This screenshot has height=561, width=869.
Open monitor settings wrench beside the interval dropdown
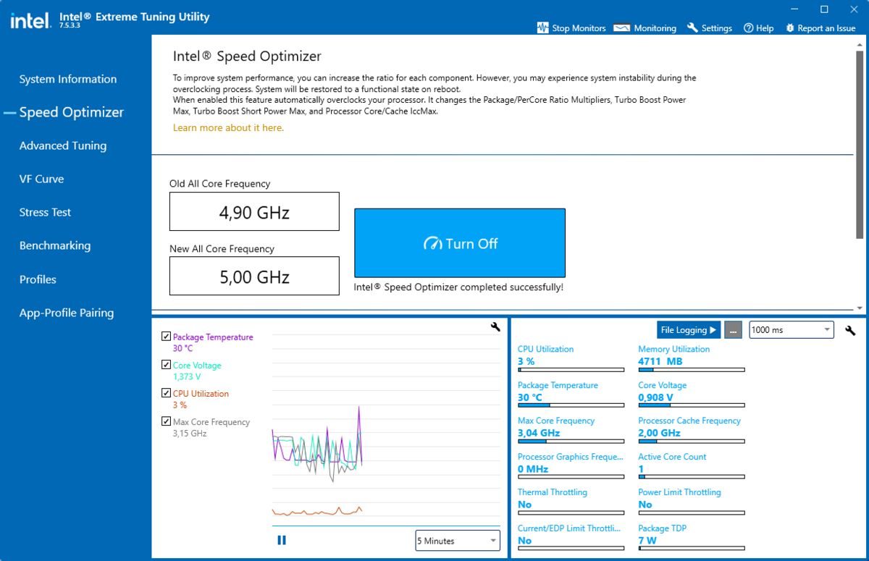[x=851, y=331]
